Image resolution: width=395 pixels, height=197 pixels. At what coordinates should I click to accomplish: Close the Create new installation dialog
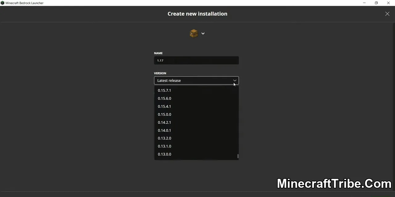tap(387, 14)
